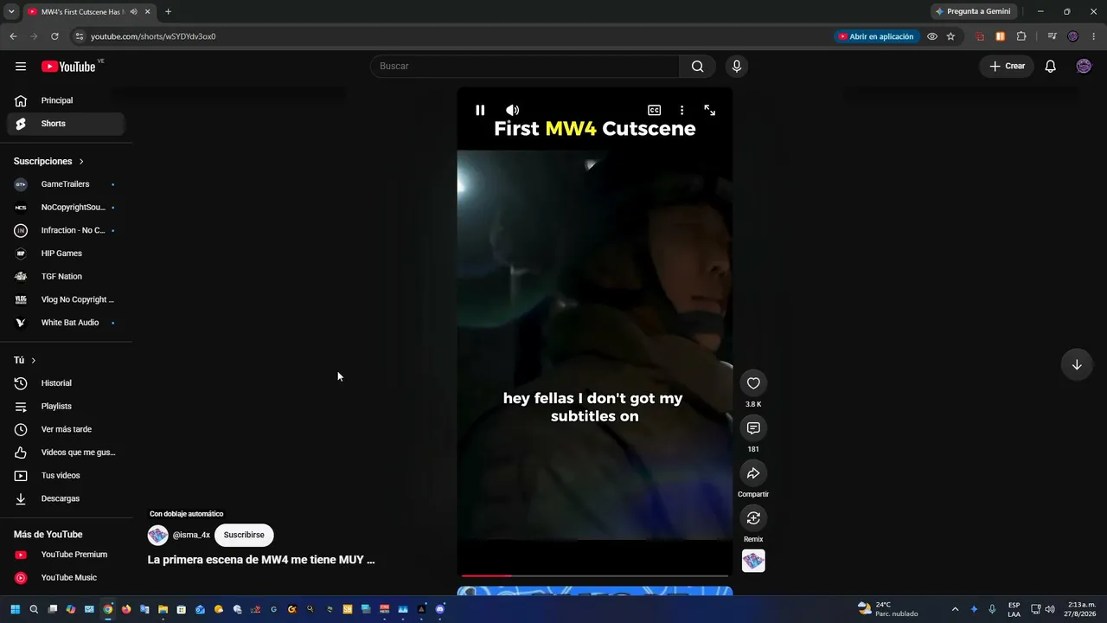Go to the next Short arrow
This screenshot has height=623, width=1107.
click(1077, 364)
